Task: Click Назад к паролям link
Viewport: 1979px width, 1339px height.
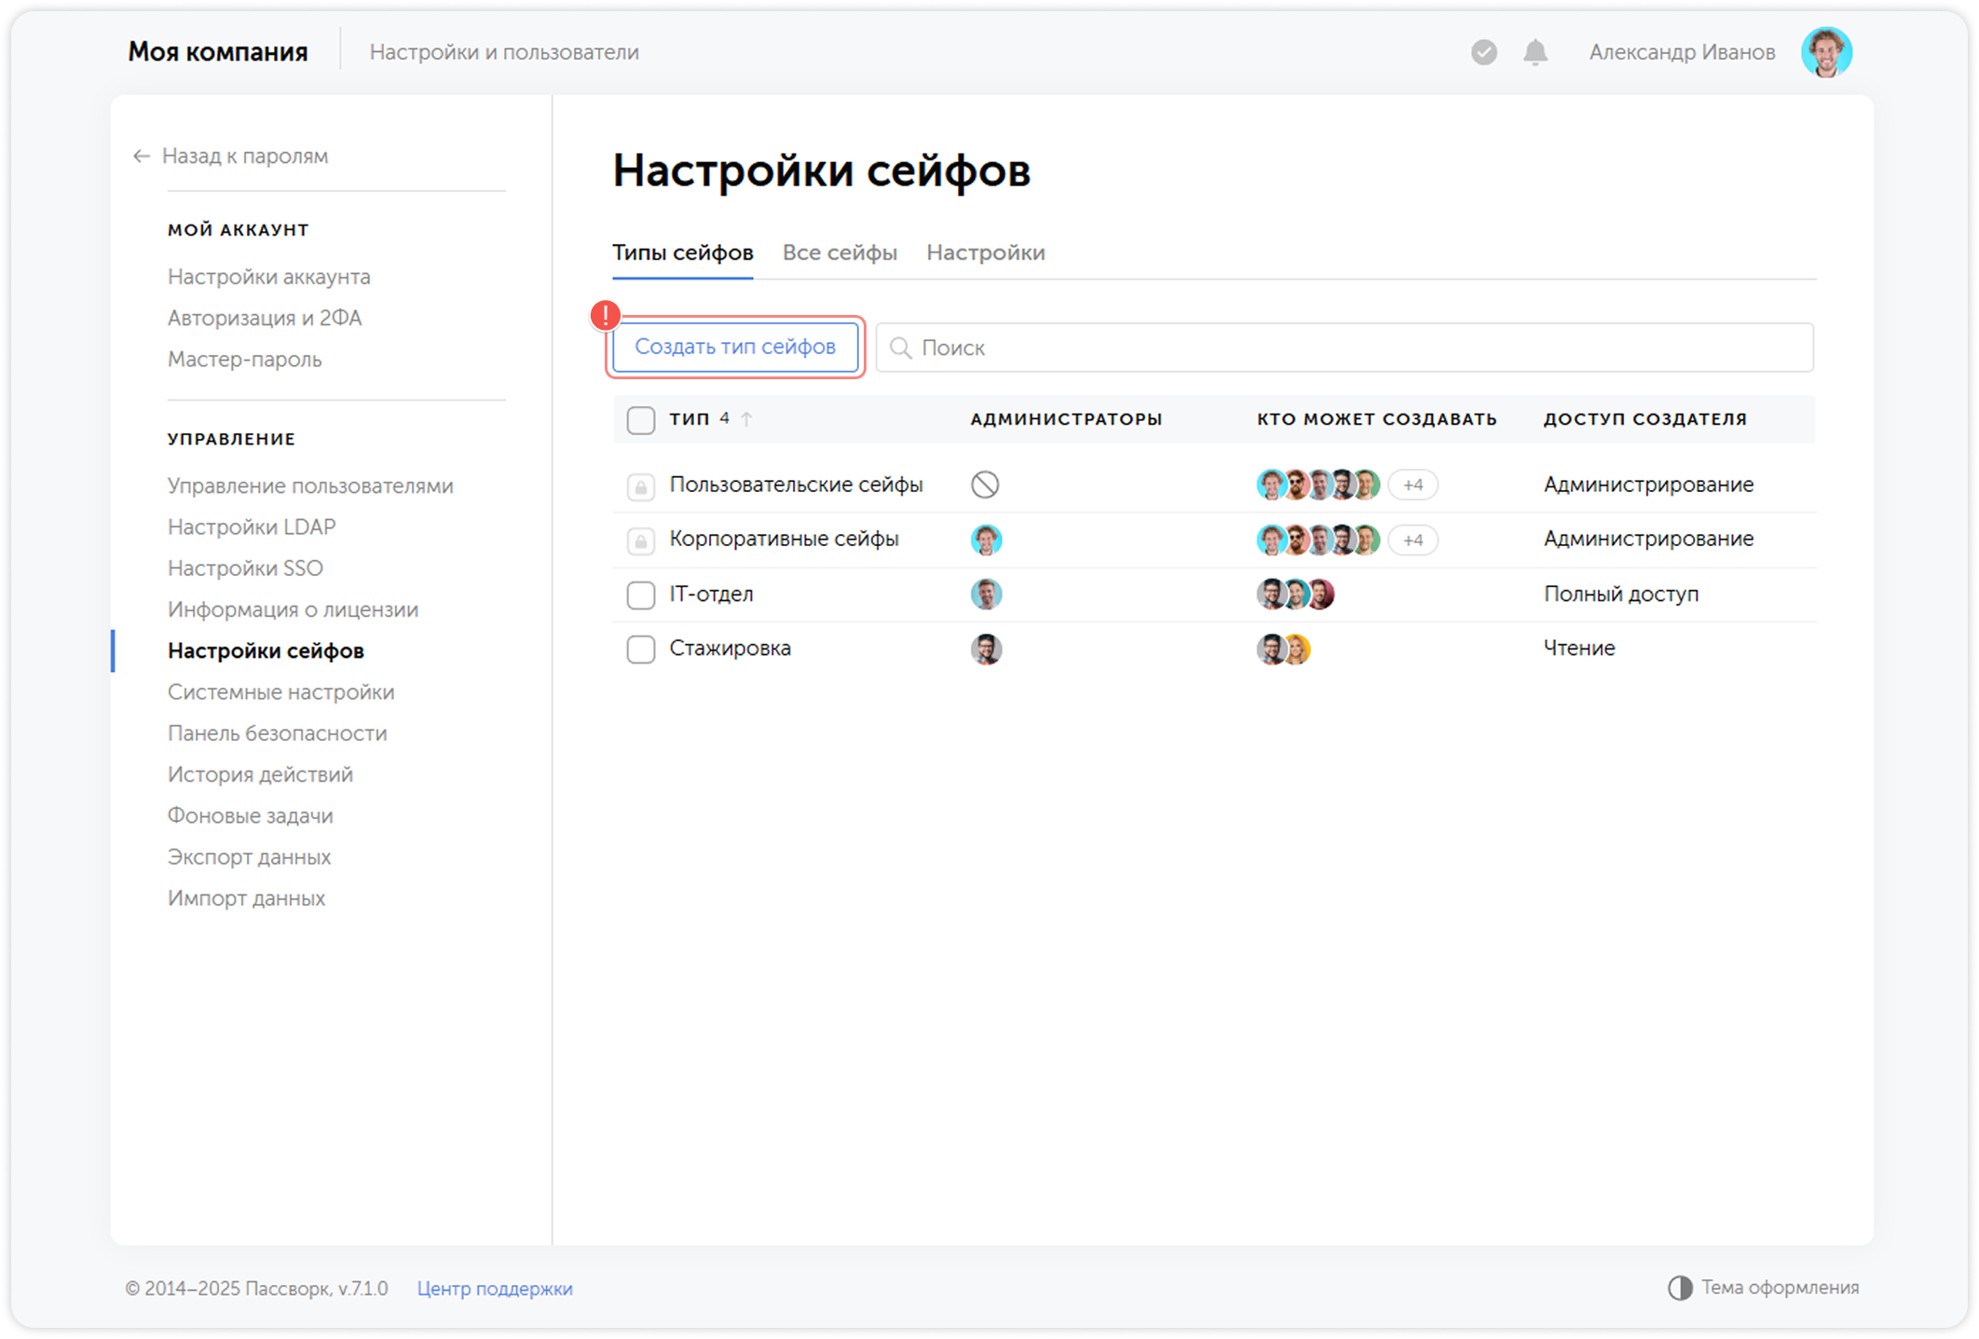Action: tap(245, 156)
